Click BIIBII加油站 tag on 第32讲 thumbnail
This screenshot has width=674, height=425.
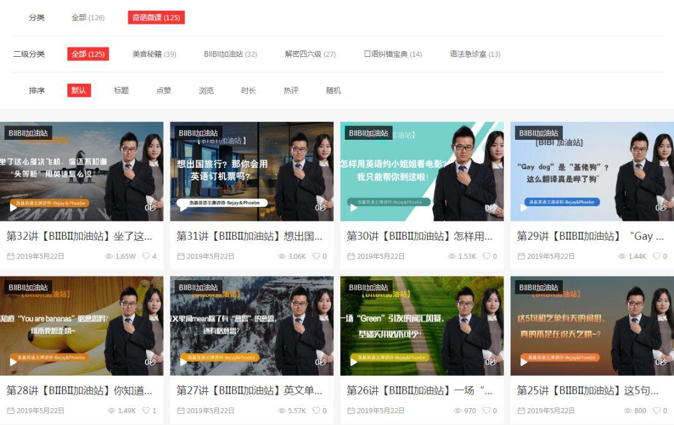(28, 133)
